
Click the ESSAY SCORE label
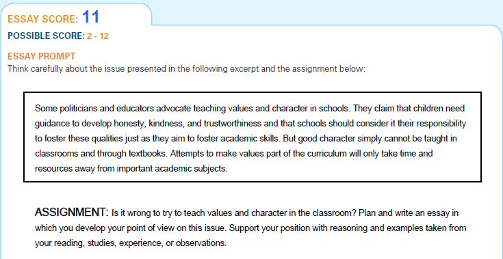(42, 19)
